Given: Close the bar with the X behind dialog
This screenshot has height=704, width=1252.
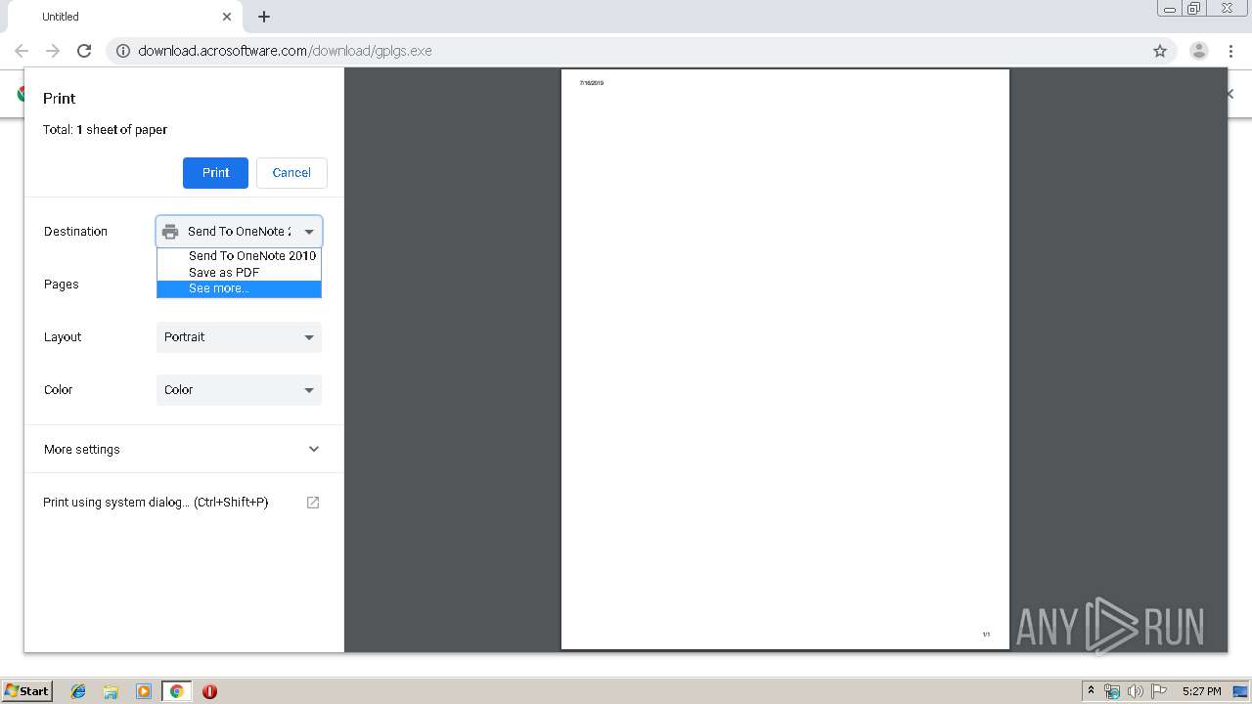Looking at the screenshot, I should pos(1230,94).
